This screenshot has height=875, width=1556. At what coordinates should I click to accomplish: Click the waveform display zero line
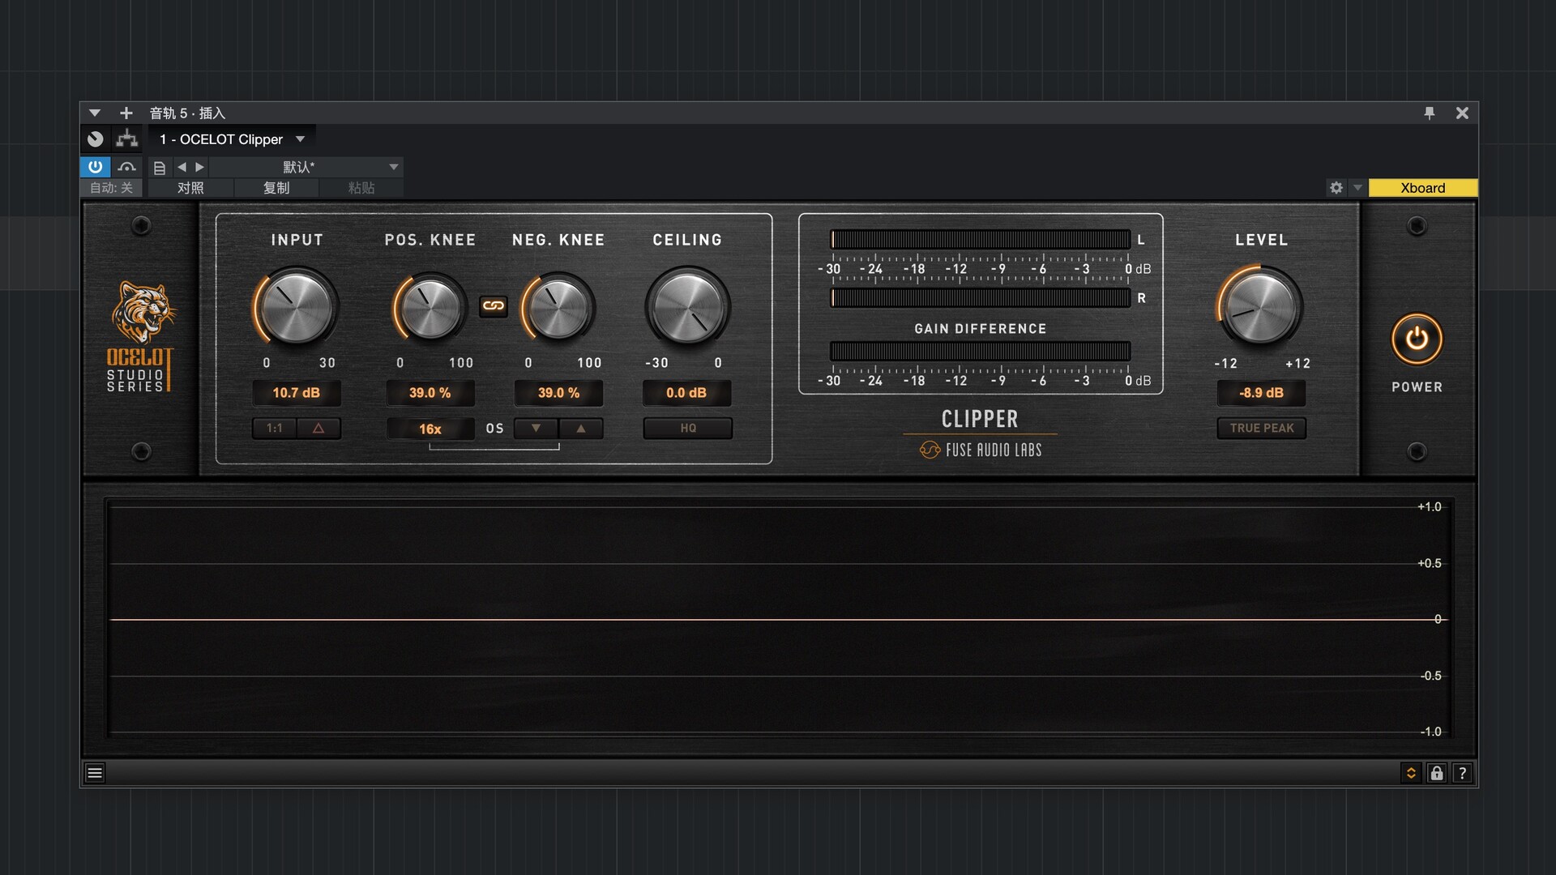(x=776, y=619)
